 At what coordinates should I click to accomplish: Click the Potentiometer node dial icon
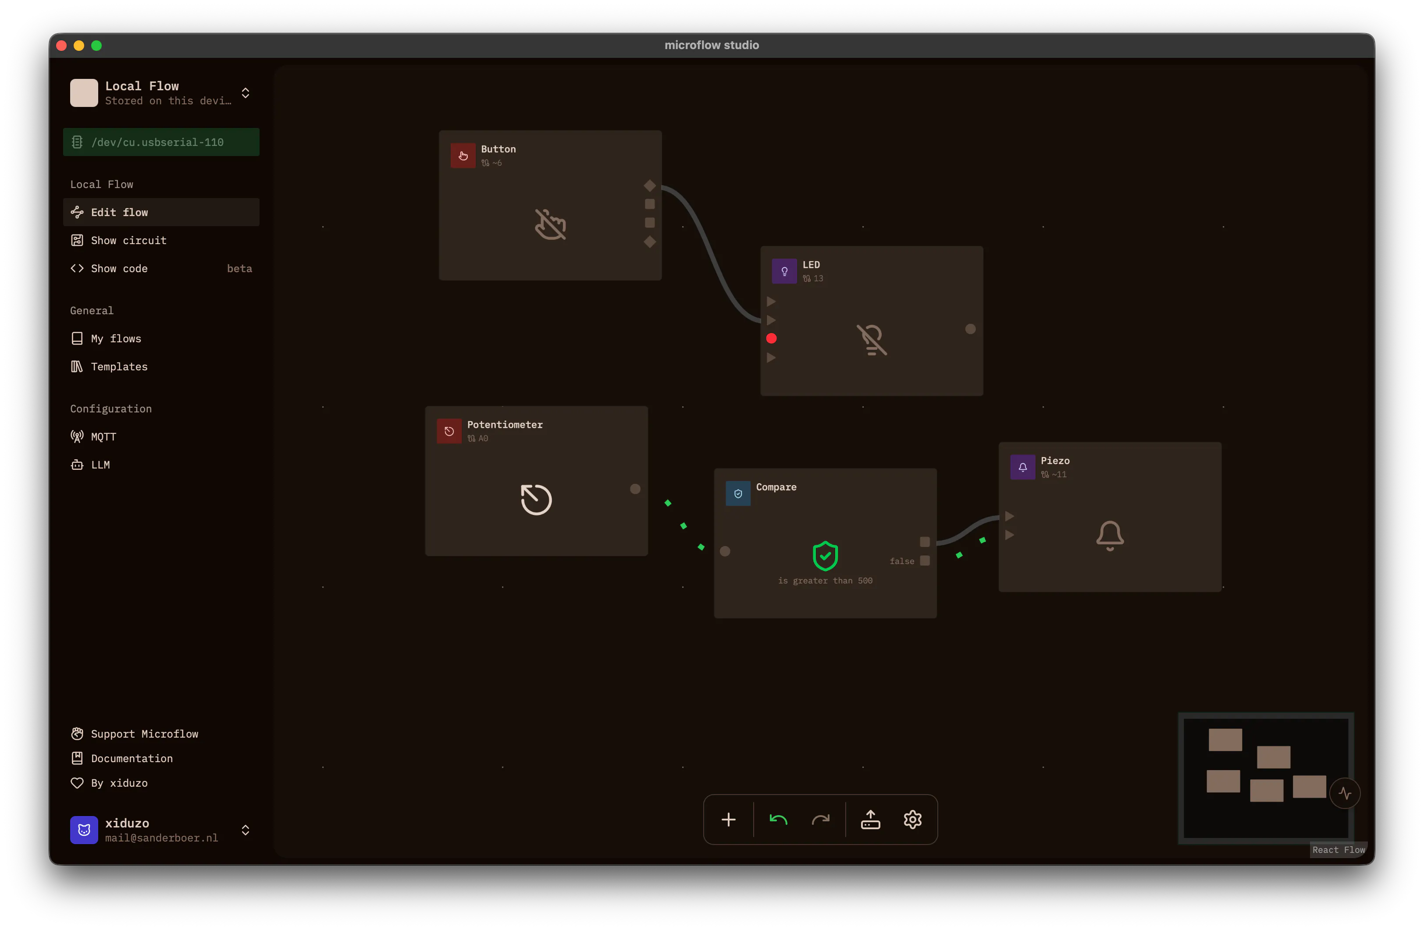click(x=449, y=431)
